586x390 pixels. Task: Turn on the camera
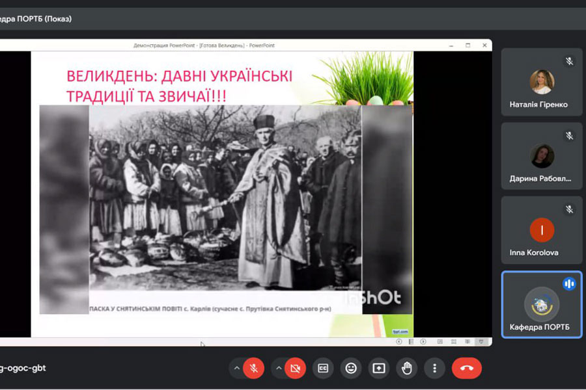(295, 369)
